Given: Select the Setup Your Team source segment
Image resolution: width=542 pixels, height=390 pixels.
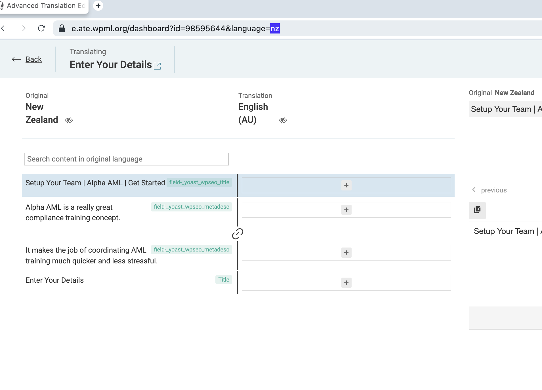Looking at the screenshot, I should pyautogui.click(x=95, y=183).
